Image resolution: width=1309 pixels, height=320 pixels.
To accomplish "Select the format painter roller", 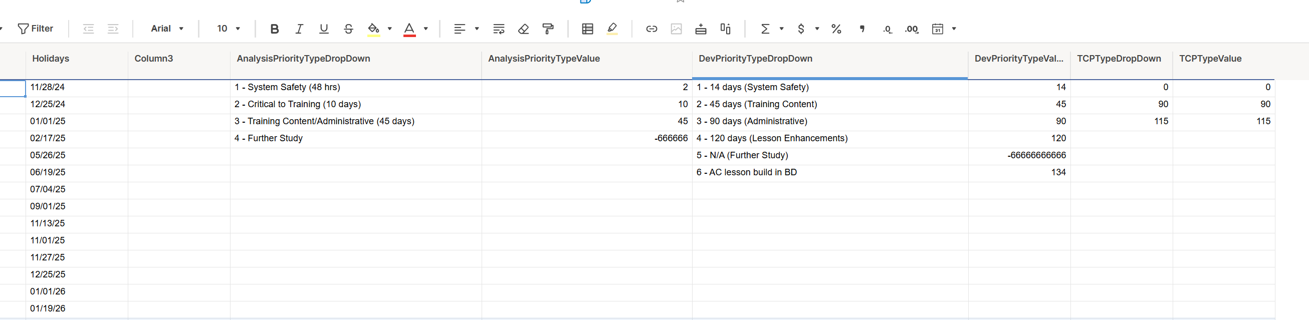I will click(x=548, y=29).
